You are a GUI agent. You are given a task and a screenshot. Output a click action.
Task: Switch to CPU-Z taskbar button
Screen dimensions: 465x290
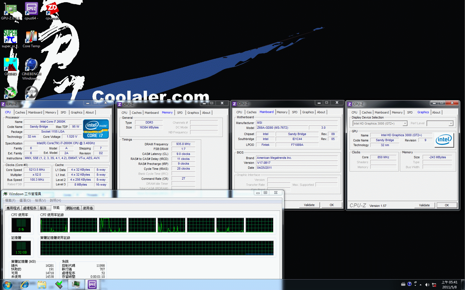(x=92, y=284)
